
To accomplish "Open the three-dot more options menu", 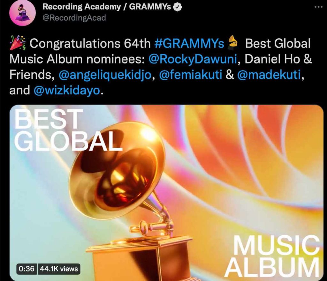I will (x=318, y=7).
